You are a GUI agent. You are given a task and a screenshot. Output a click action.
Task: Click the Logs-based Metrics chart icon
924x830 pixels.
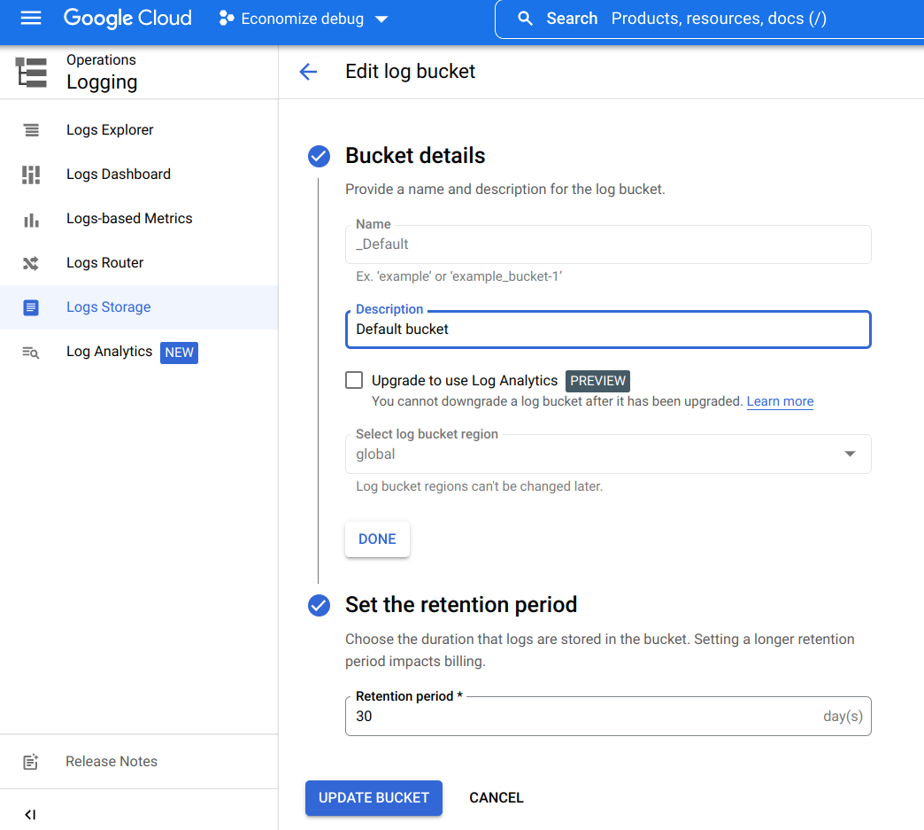[x=31, y=219]
